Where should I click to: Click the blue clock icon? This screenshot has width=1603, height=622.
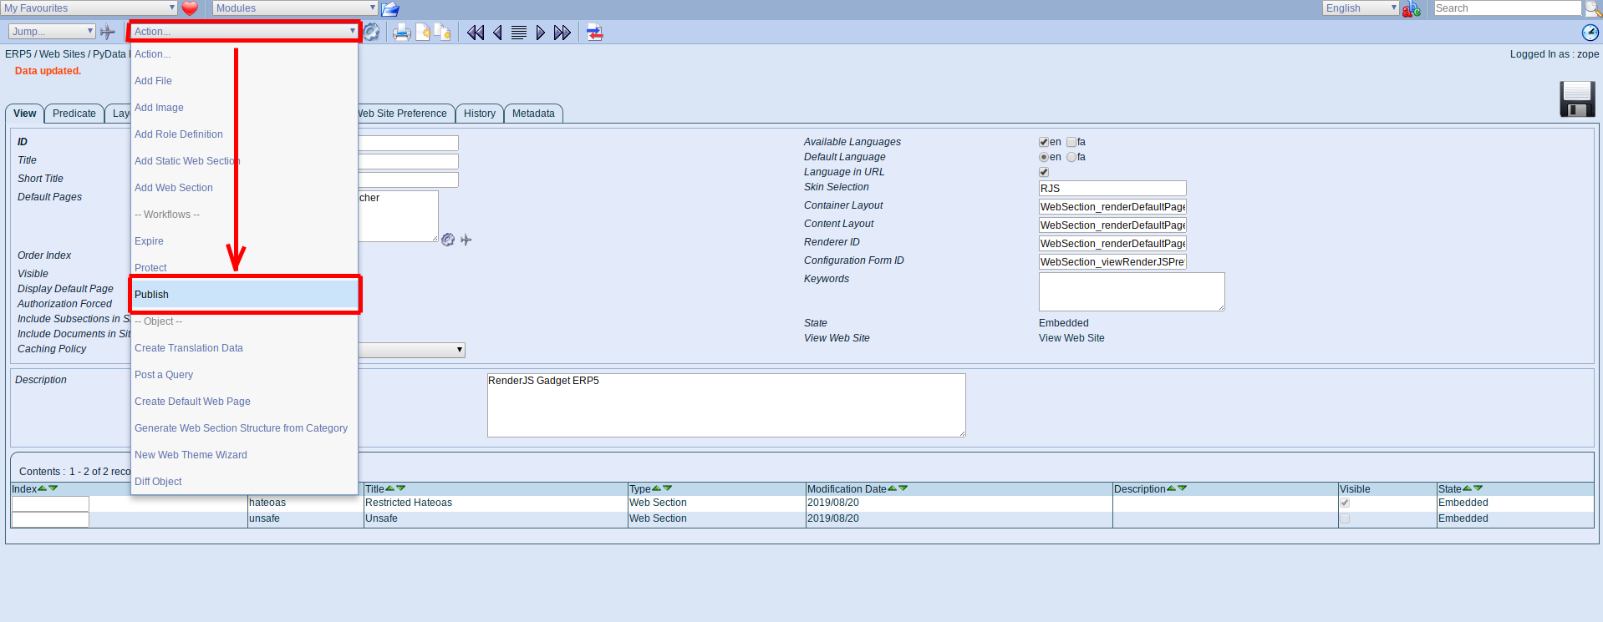point(1590,33)
